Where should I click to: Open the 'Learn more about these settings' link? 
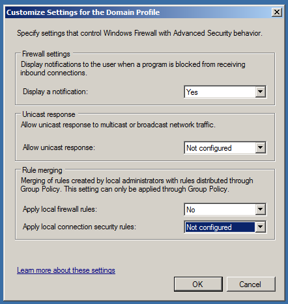(x=66, y=270)
